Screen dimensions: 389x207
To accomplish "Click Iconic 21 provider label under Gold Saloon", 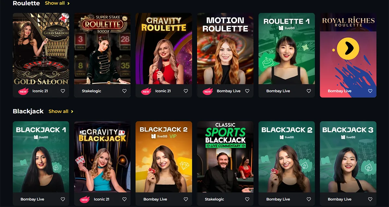I will click(40, 91).
